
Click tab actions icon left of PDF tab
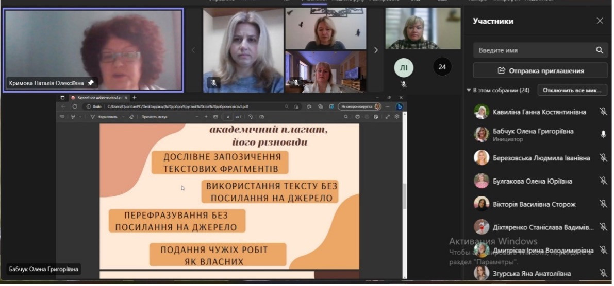(63, 98)
